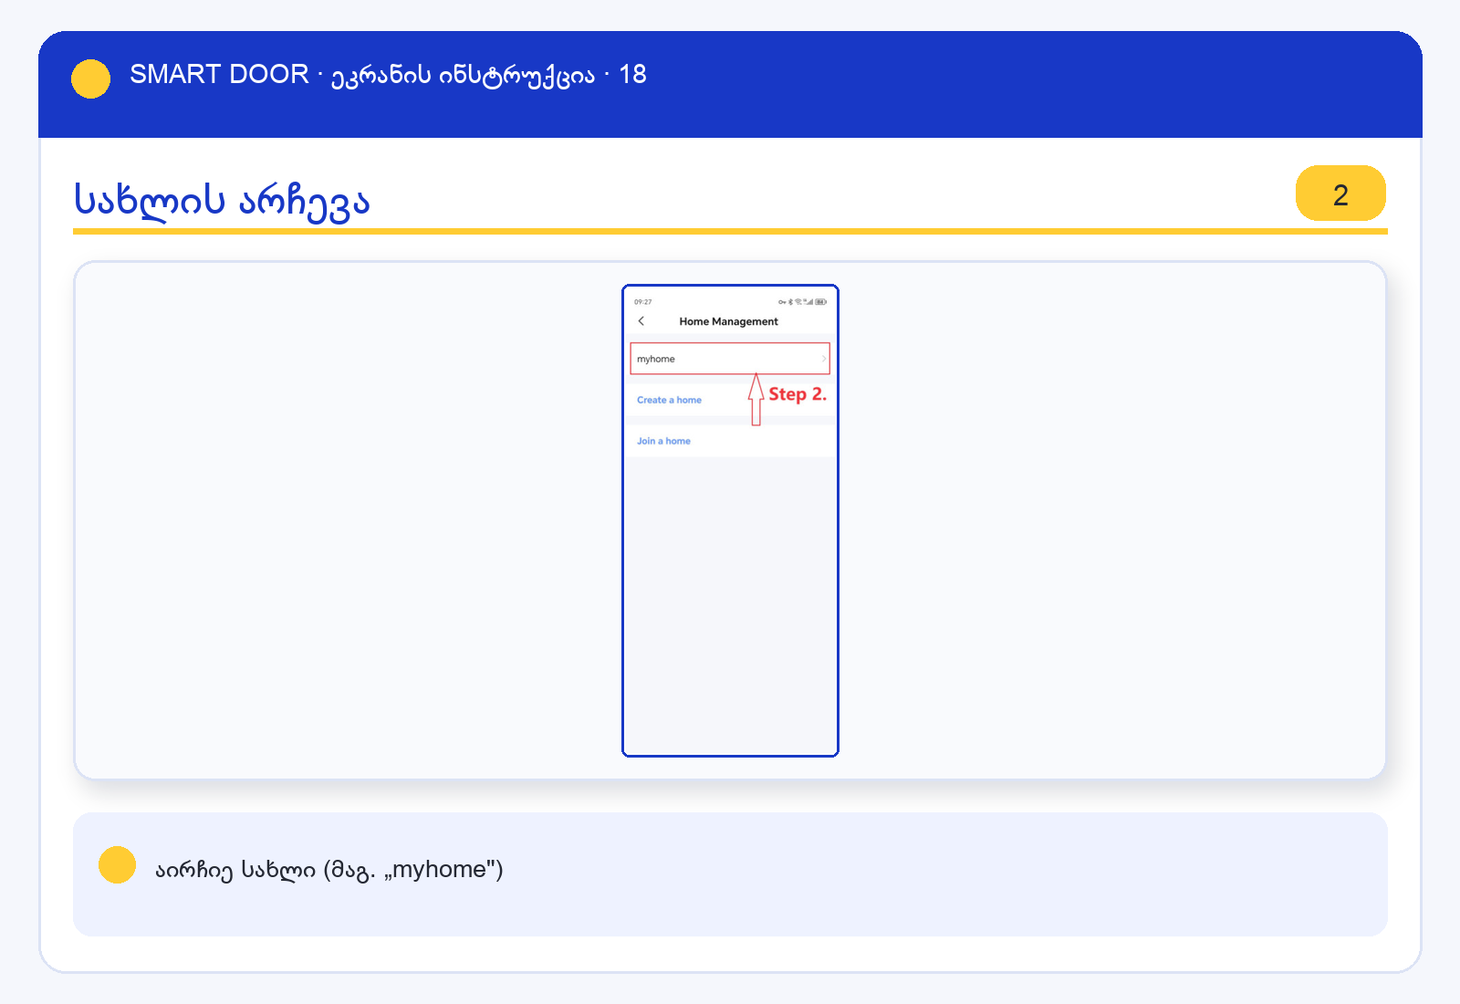Viewport: 1460px width, 1004px height.
Task: Click the yellow circle in the header
Action: 91,78
